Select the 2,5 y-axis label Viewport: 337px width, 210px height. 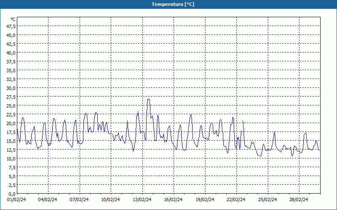tap(12, 185)
